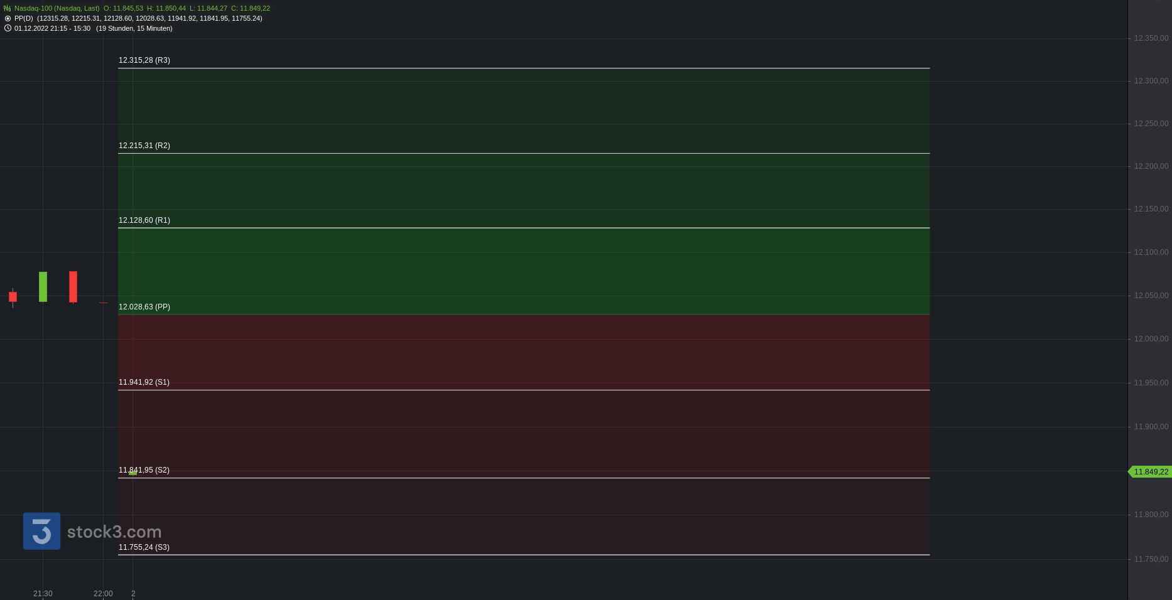
Task: Open the Nasdaq-100 instrument legend label
Action: [57, 8]
